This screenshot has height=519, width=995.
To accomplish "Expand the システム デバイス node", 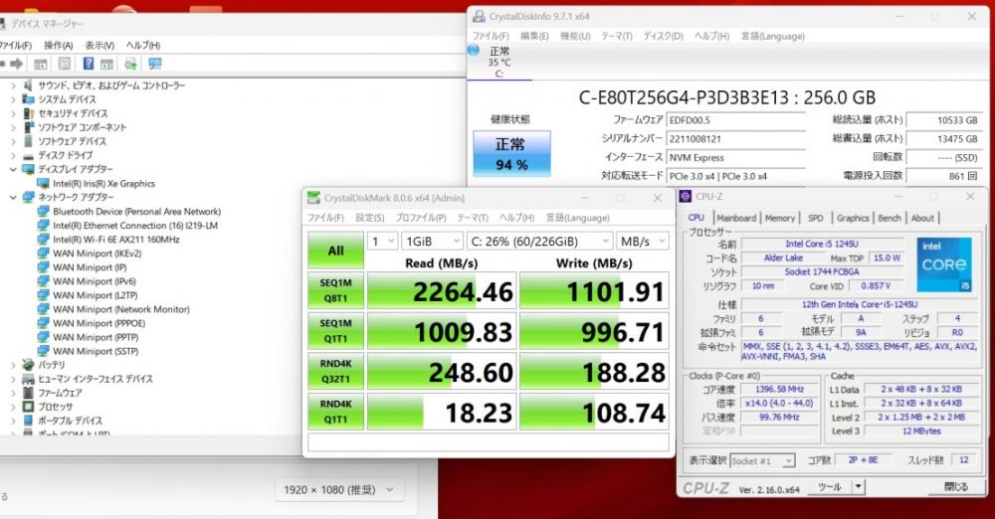I will point(13,99).
